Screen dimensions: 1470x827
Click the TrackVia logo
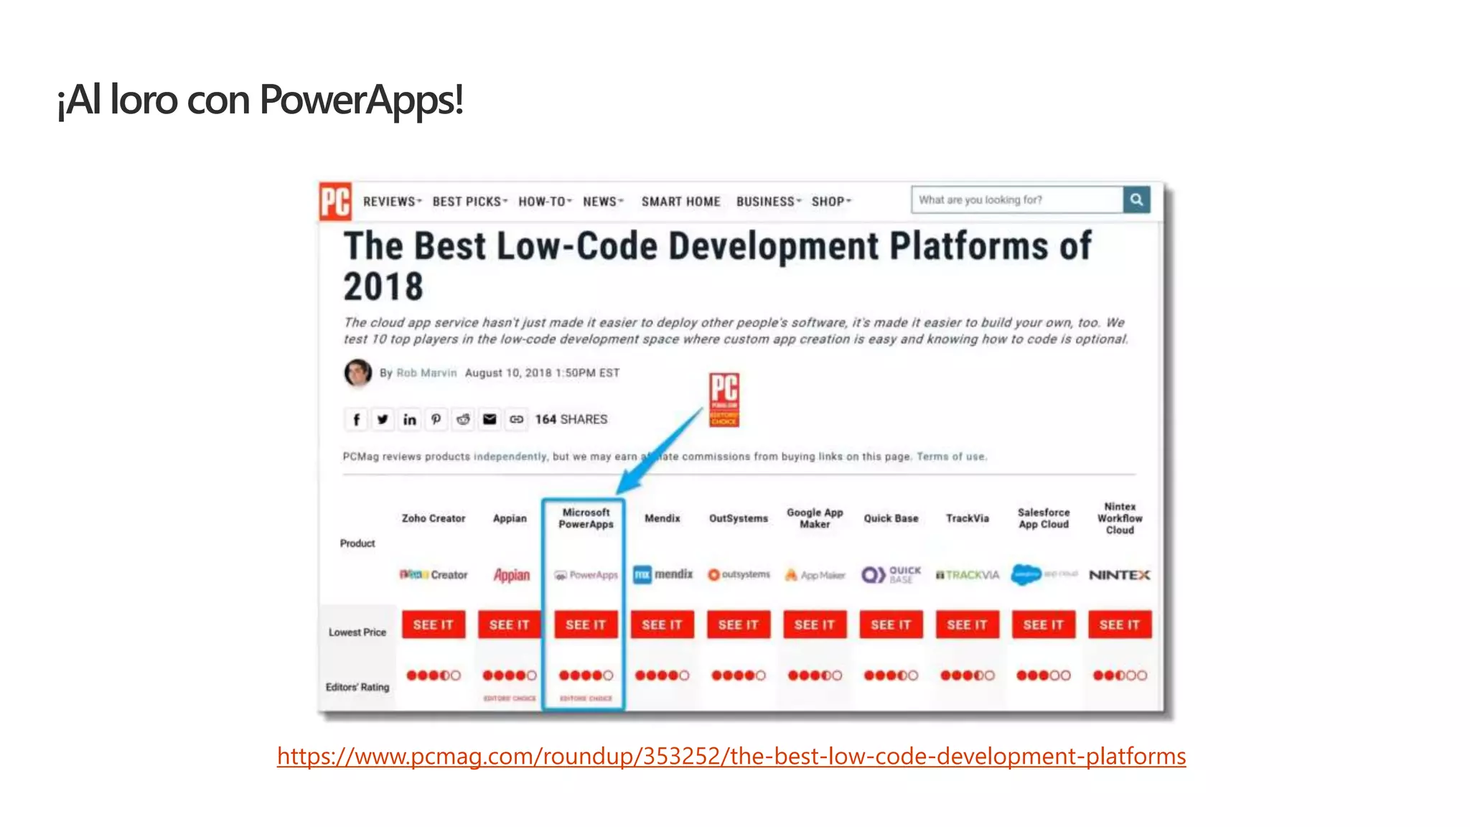(968, 575)
